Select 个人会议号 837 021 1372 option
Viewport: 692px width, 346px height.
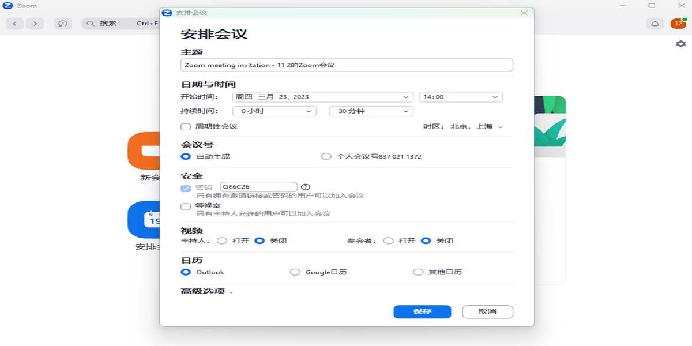[x=326, y=156]
